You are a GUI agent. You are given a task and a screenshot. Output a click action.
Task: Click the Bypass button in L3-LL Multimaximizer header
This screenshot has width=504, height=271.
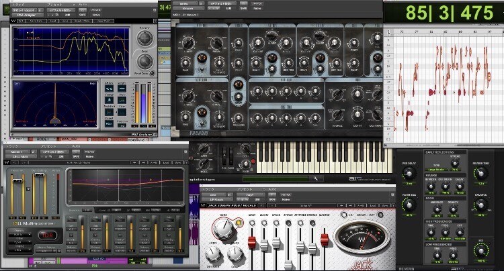tap(89, 152)
